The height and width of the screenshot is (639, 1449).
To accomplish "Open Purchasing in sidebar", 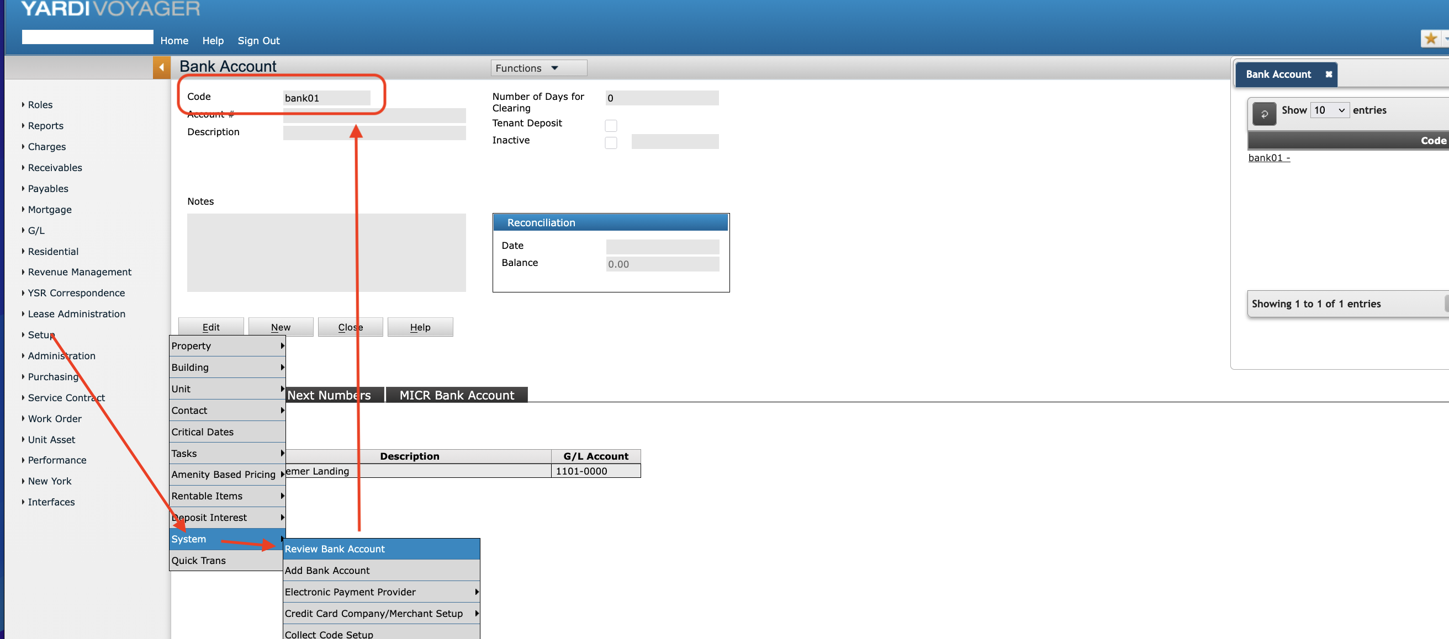I will (x=53, y=376).
